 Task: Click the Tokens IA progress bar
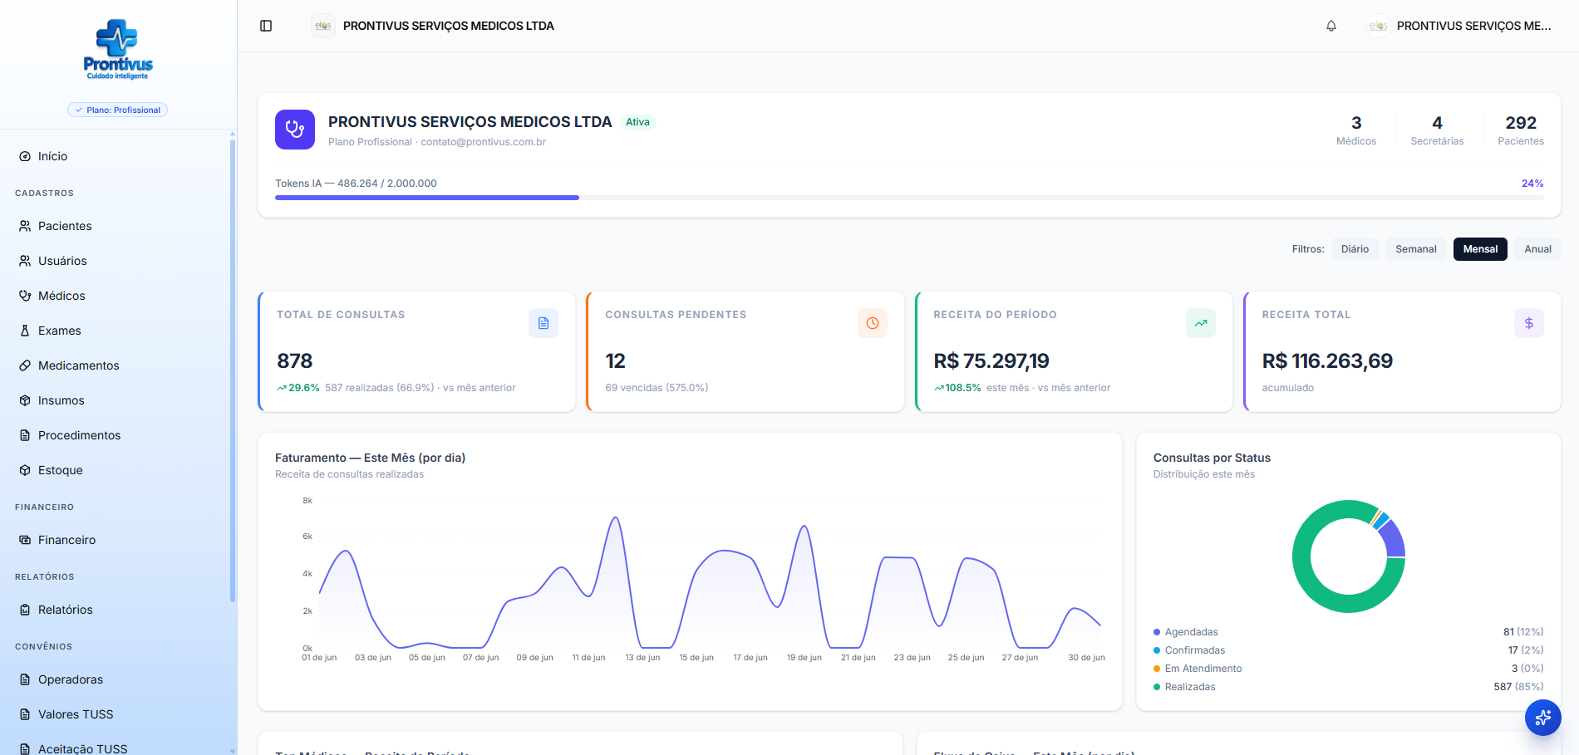tap(909, 198)
